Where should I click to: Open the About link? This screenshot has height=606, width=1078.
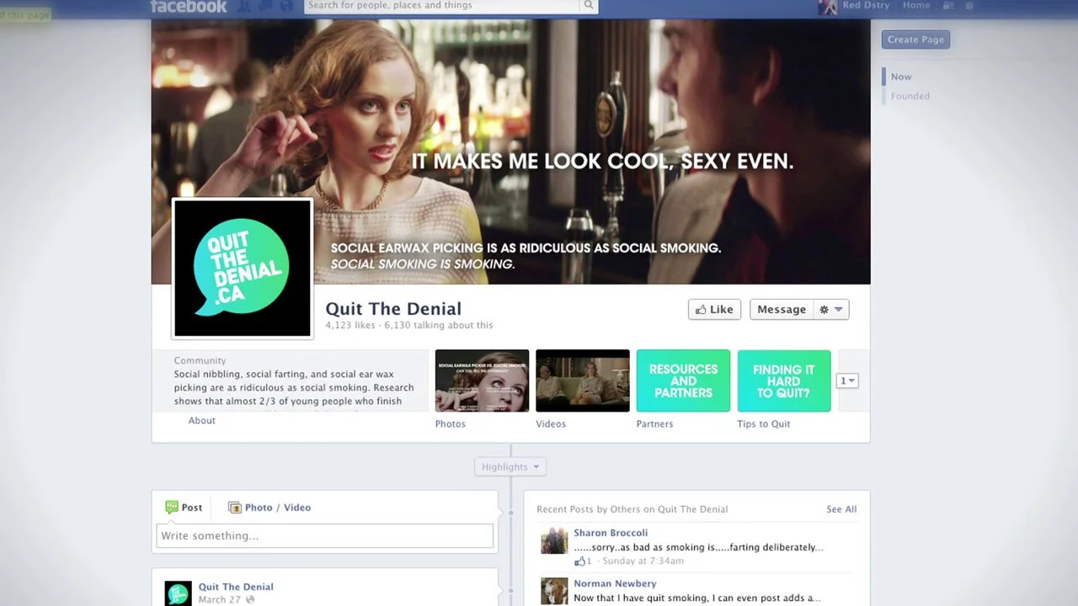[202, 421]
